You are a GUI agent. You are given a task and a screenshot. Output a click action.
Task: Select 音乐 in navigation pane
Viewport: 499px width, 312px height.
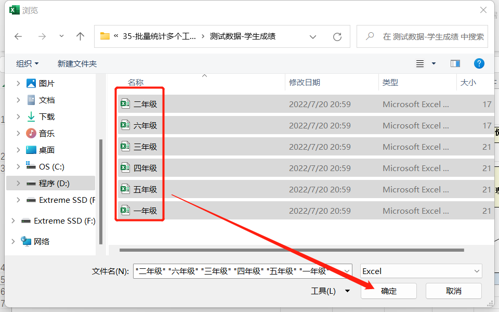[x=47, y=133]
